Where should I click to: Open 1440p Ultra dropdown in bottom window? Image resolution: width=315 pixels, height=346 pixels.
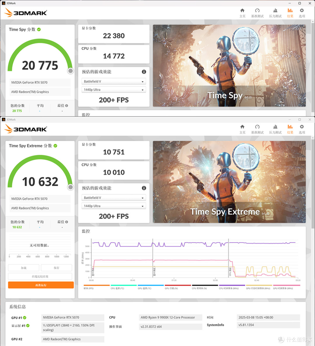[114, 206]
